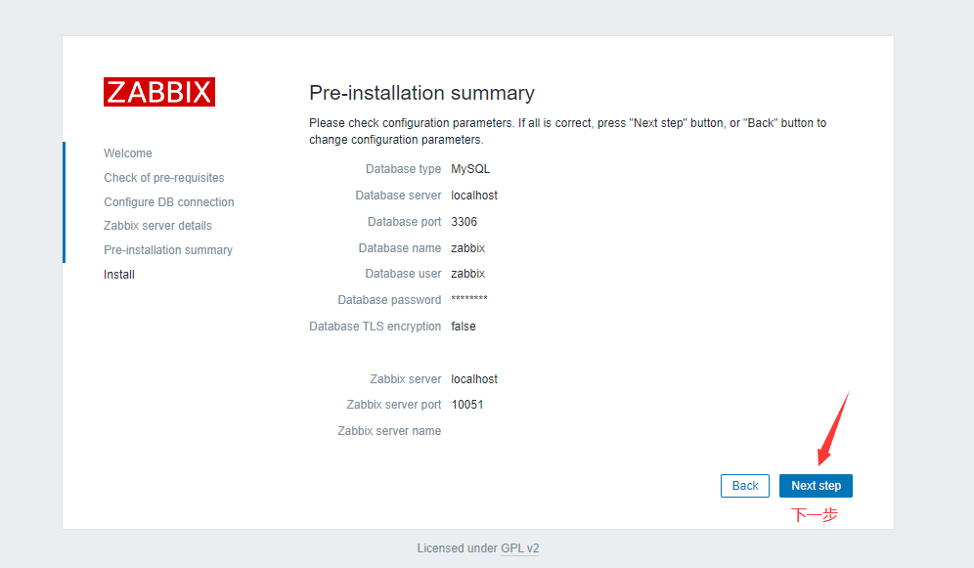Screen dimensions: 974x568
Task: Click the Zabbix server label
Action: [x=406, y=378]
